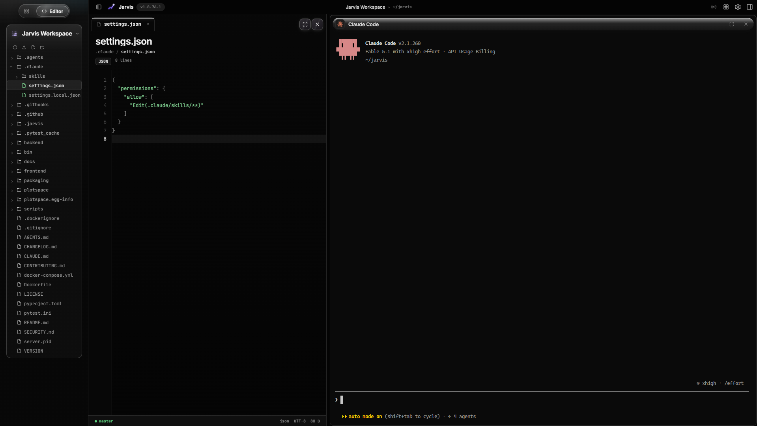Screen dimensions: 757x426
Task: Click the json language status entry
Action: (284, 421)
